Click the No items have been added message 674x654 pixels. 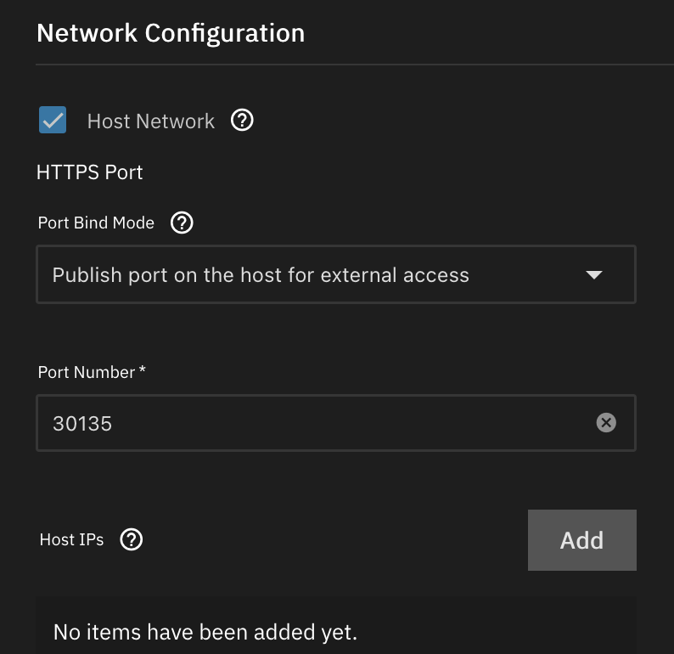[x=205, y=632]
